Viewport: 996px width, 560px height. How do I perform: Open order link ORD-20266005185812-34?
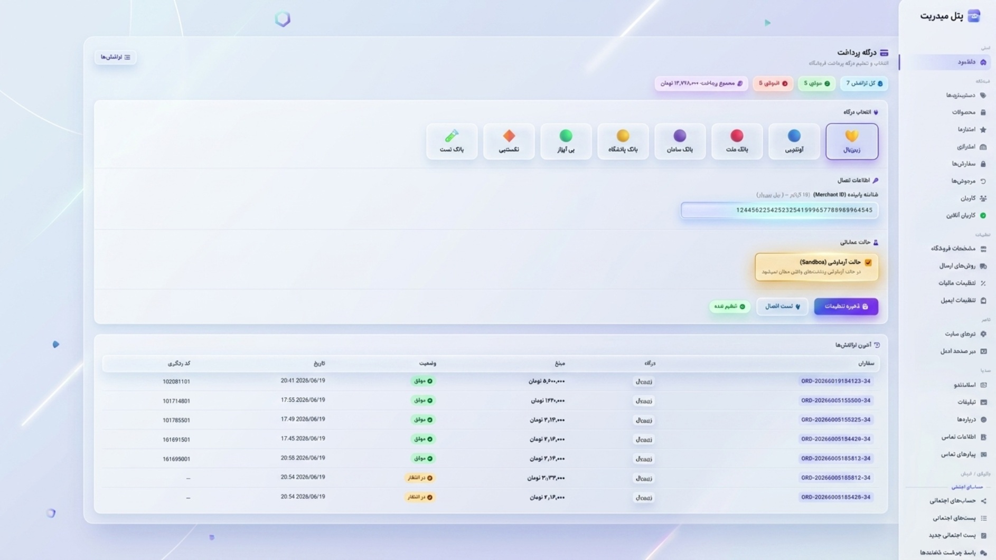pyautogui.click(x=835, y=478)
